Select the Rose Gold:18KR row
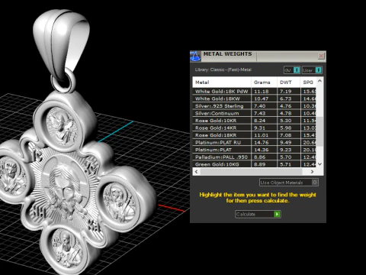 pos(254,135)
